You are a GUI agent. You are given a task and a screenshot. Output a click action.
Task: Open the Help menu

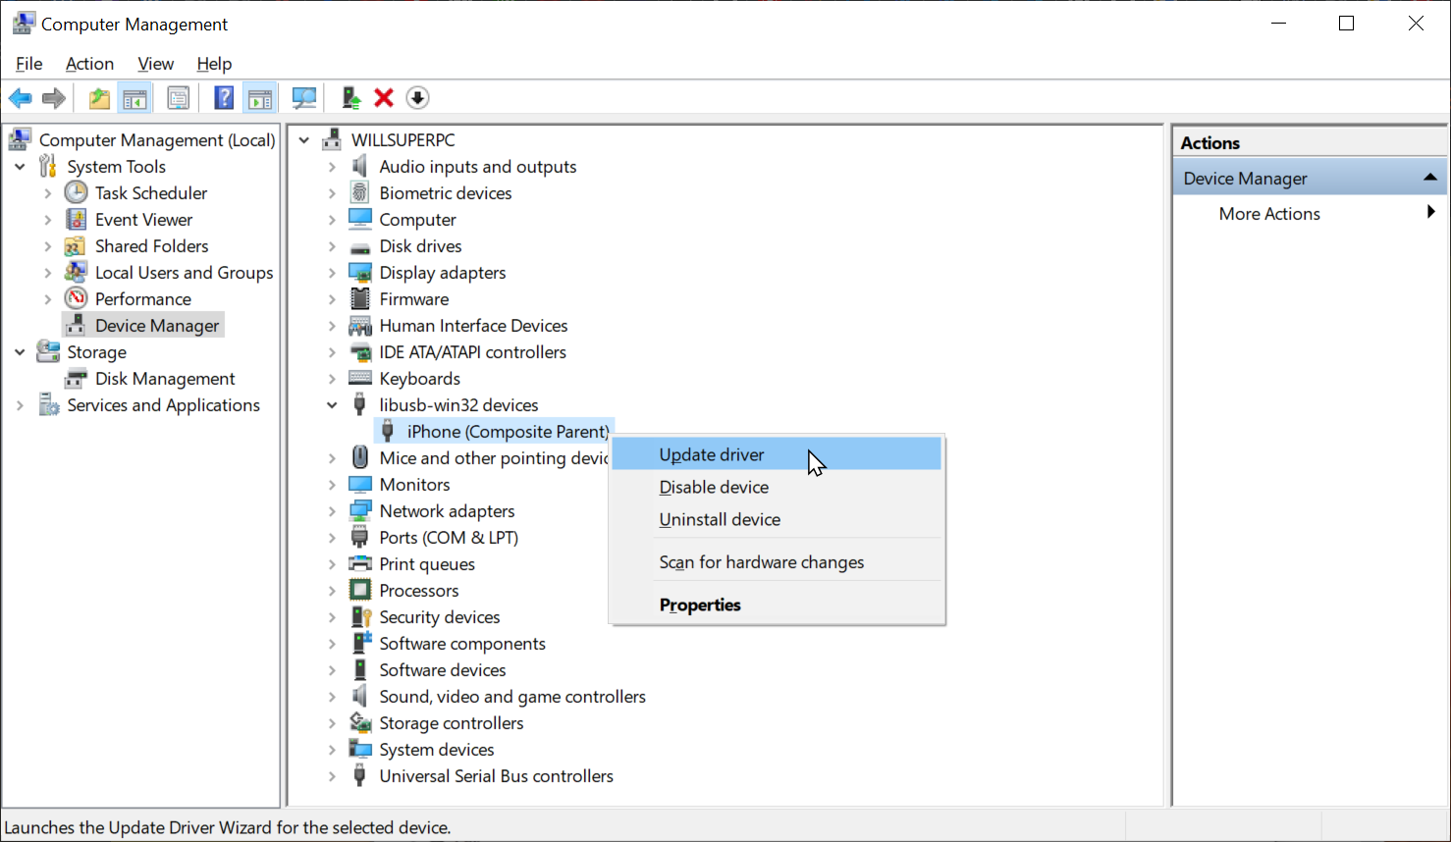pyautogui.click(x=214, y=64)
